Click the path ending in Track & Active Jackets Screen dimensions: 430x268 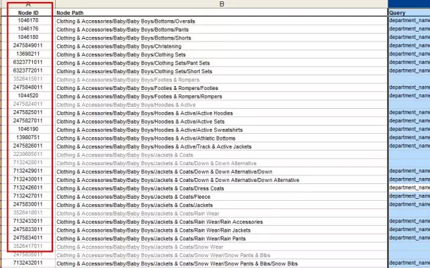[x=154, y=146]
